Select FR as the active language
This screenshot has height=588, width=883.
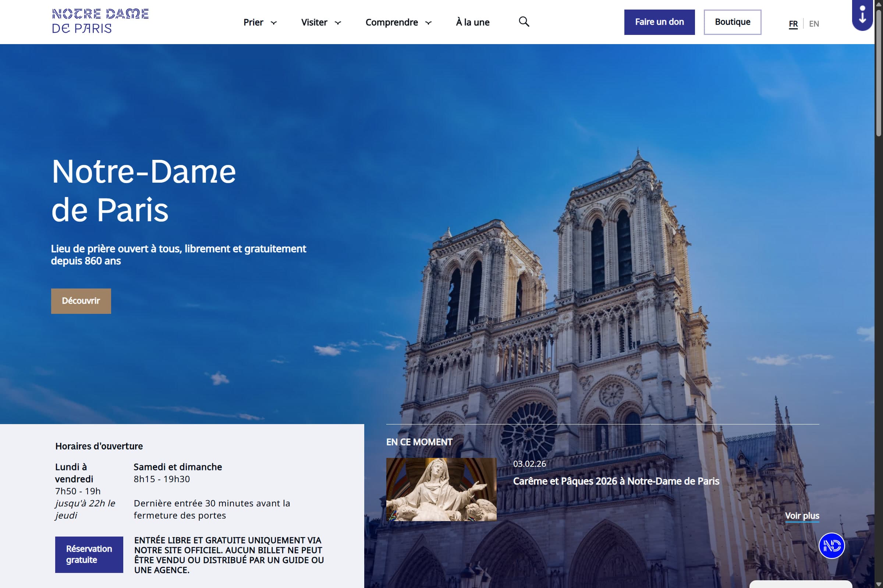pyautogui.click(x=793, y=23)
